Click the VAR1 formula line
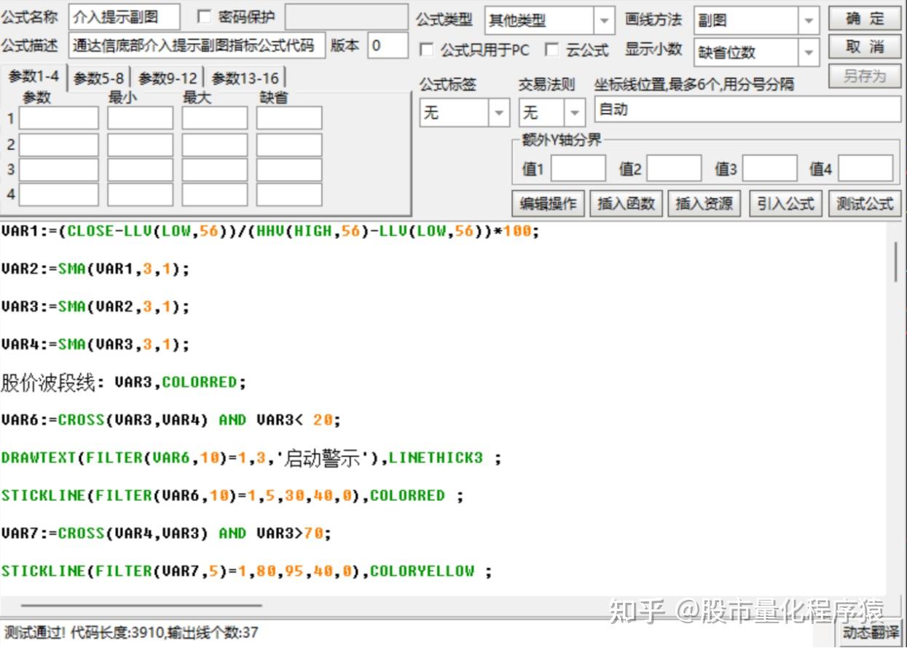Screen dimensions: 907x648 pos(270,232)
